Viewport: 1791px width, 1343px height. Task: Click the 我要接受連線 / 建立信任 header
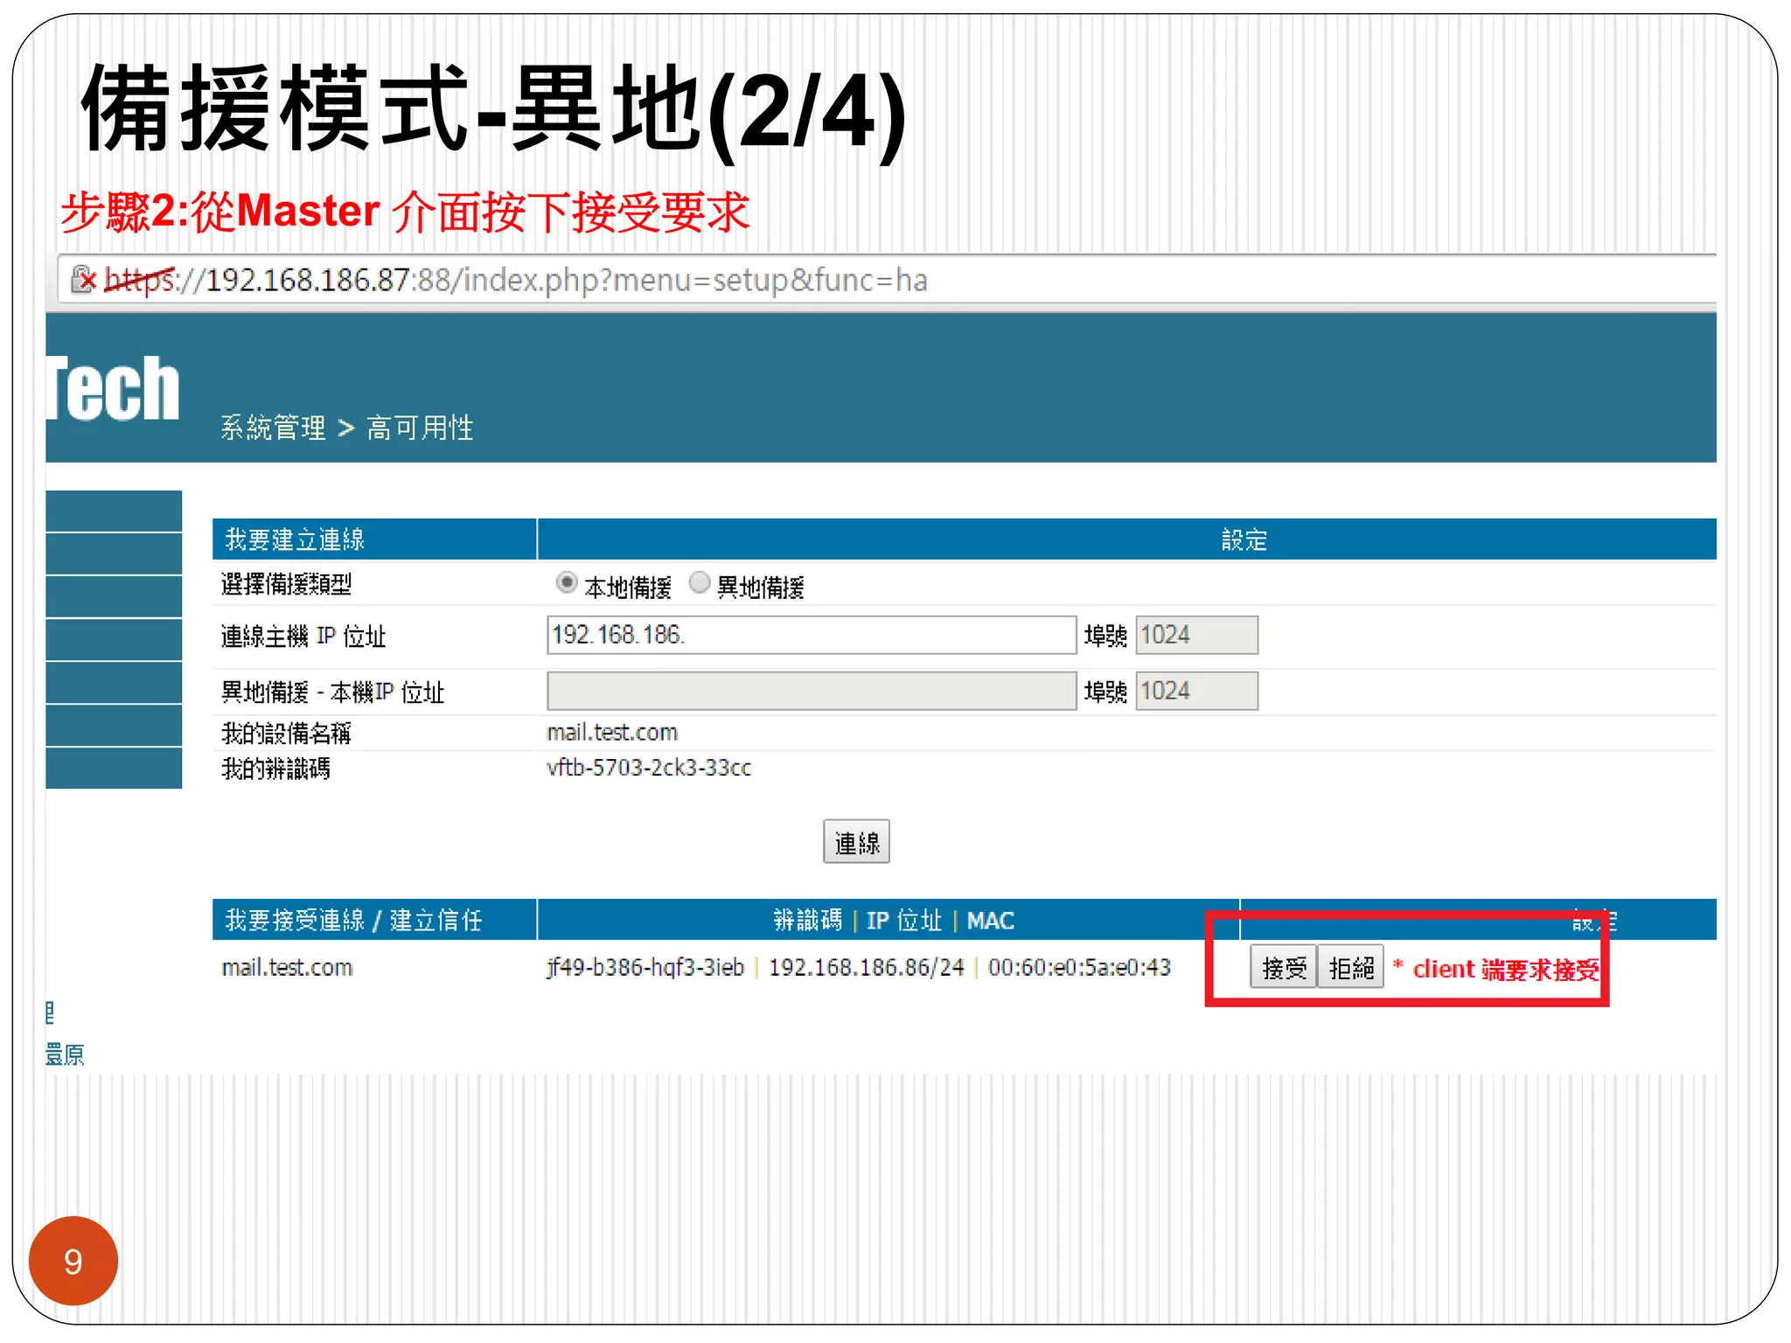click(x=374, y=920)
